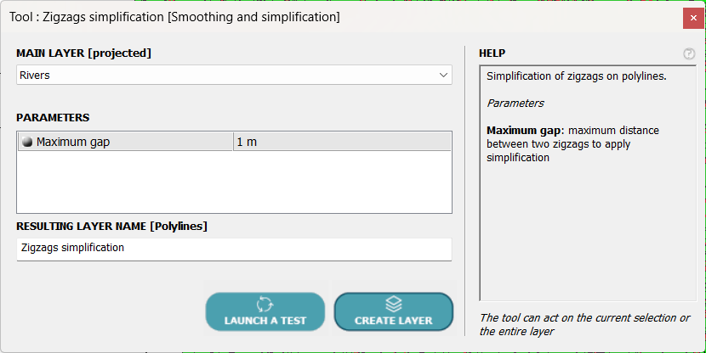Screen dimensions: 706x353
Task: Click the window title bar text
Action: tap(174, 16)
